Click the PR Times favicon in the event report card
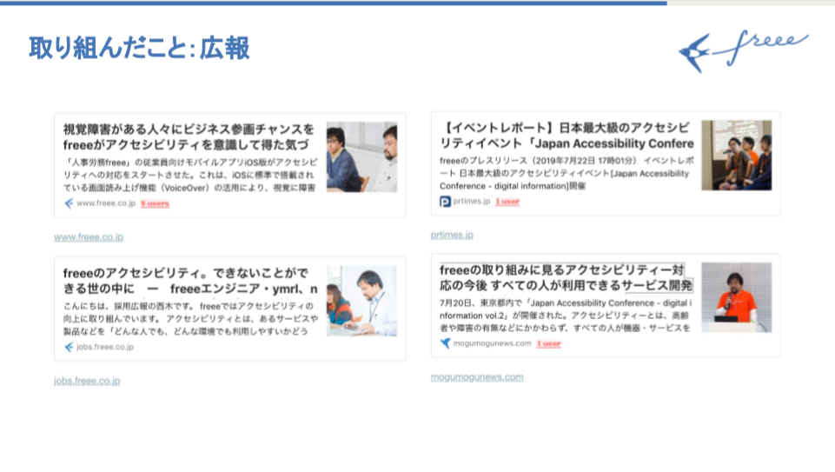The height and width of the screenshot is (472, 835). coord(445,202)
